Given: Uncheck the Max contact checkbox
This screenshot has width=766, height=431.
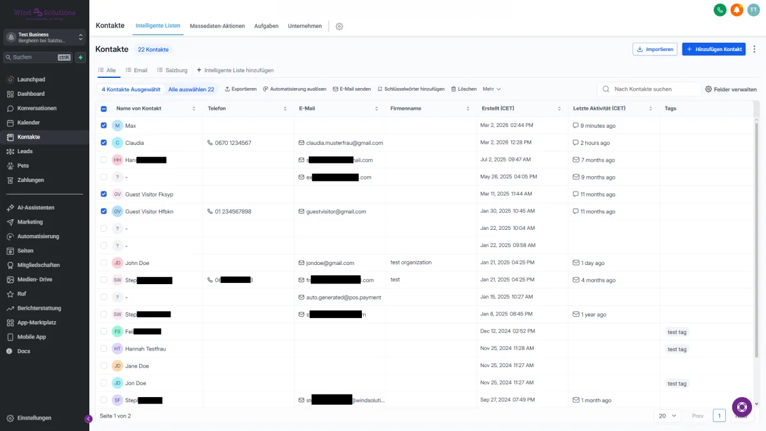Looking at the screenshot, I should tap(104, 126).
